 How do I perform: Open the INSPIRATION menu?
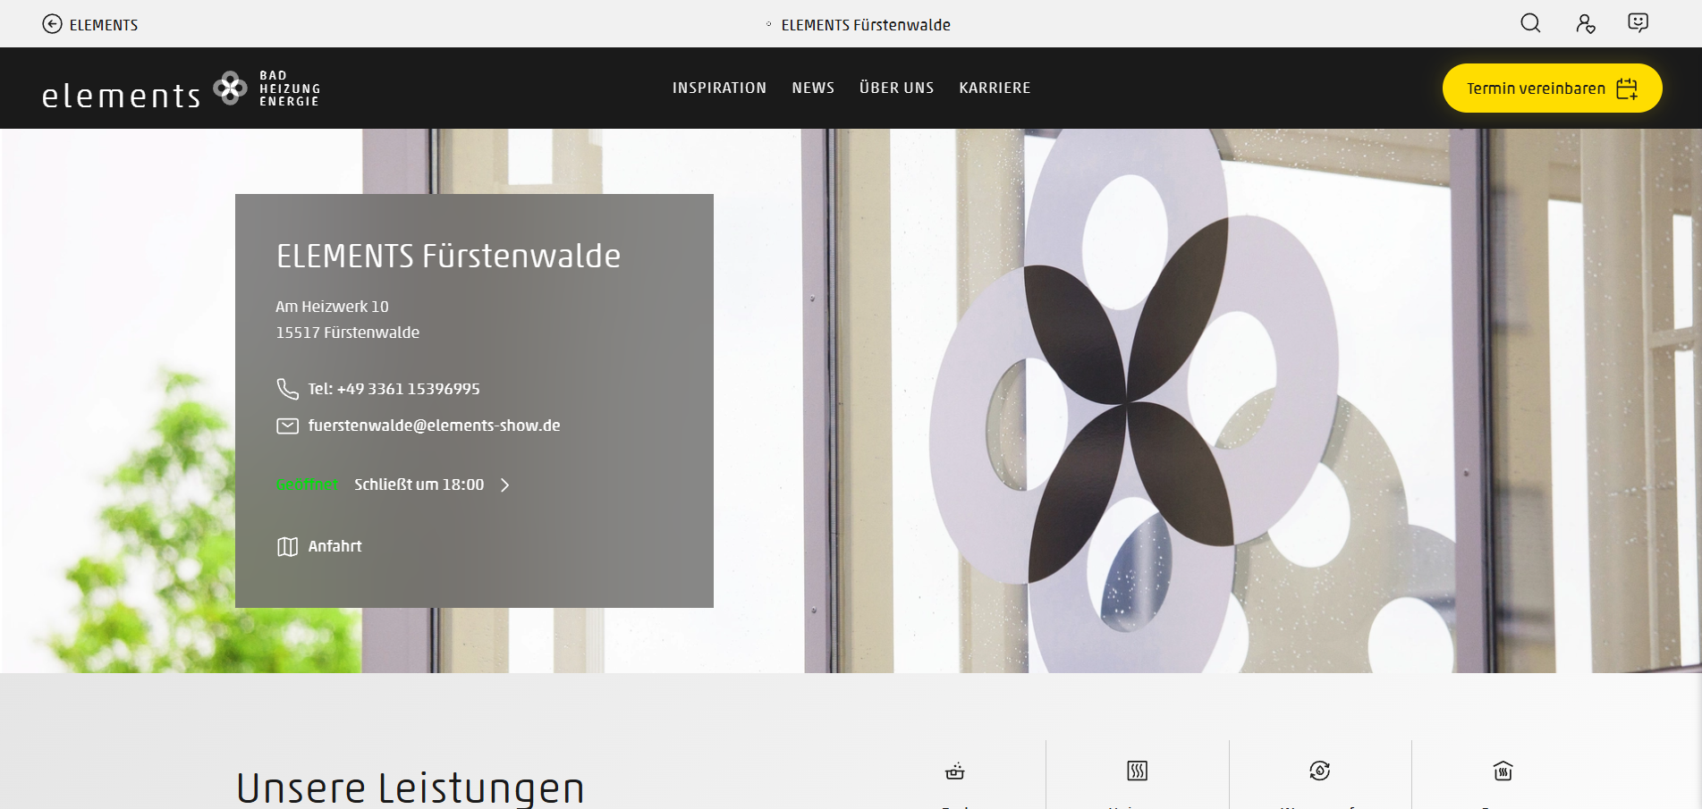click(x=719, y=88)
